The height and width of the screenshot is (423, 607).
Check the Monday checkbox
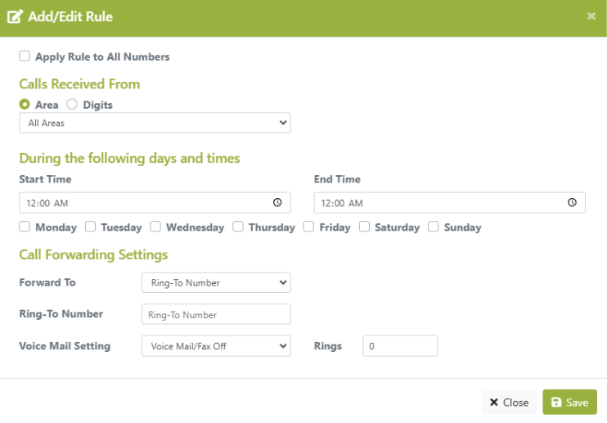pos(25,227)
